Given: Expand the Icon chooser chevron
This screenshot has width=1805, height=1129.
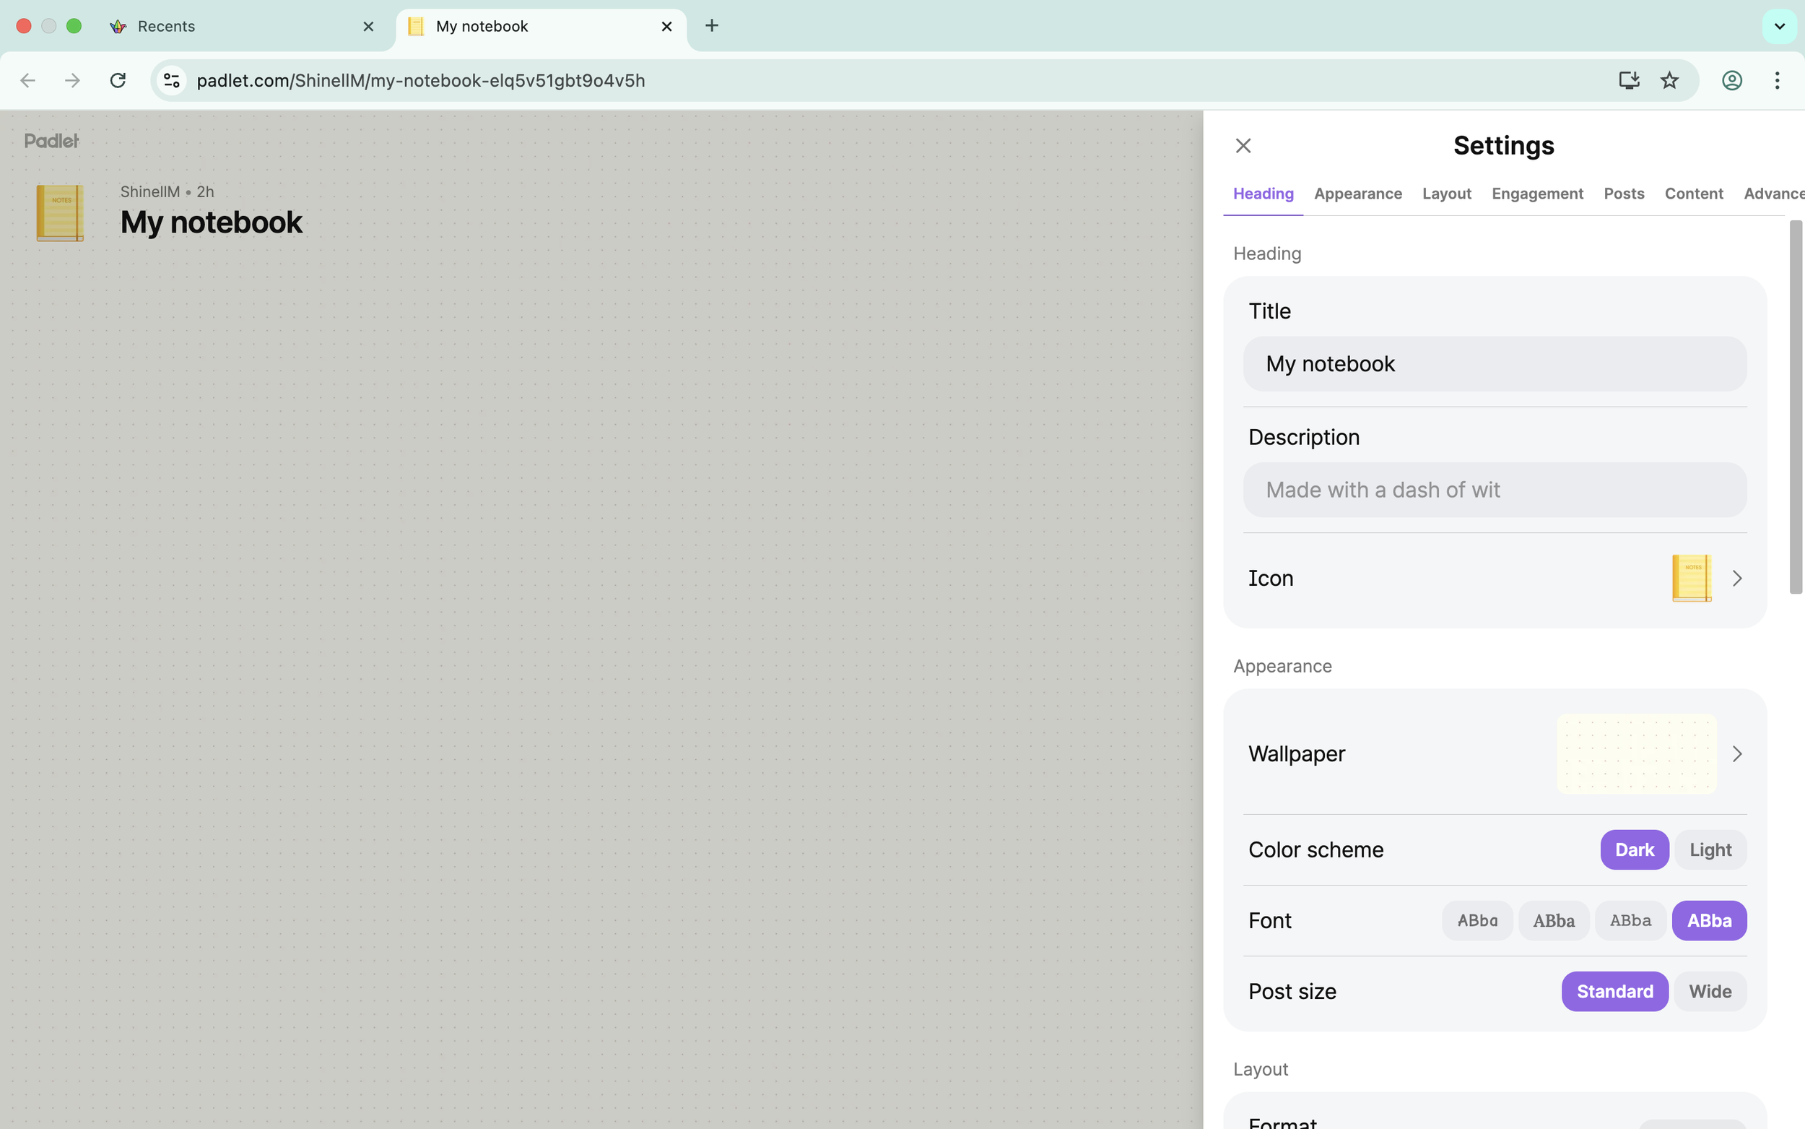Looking at the screenshot, I should tap(1736, 579).
